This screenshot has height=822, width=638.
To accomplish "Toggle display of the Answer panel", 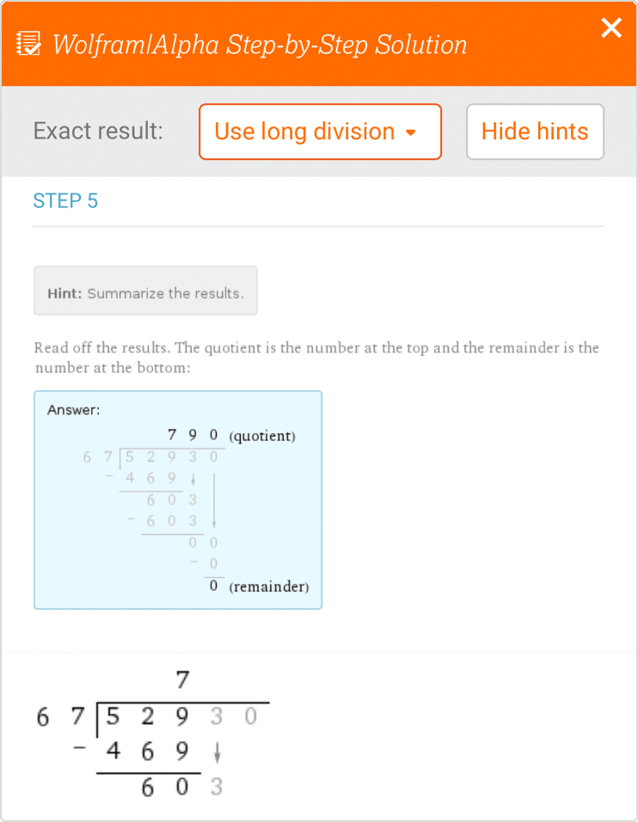I will coord(178,500).
